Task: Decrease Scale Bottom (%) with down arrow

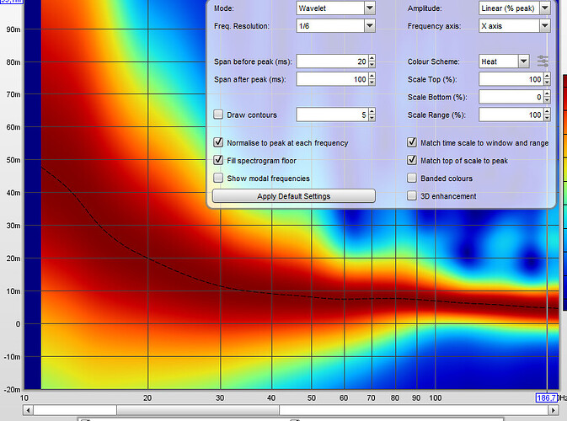Action: tap(547, 100)
